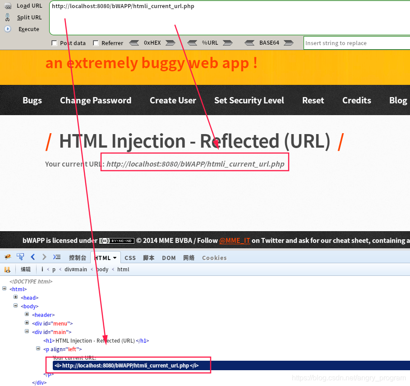The height and width of the screenshot is (386, 410).
Task: Click the displayed current URL text
Action: [195, 164]
